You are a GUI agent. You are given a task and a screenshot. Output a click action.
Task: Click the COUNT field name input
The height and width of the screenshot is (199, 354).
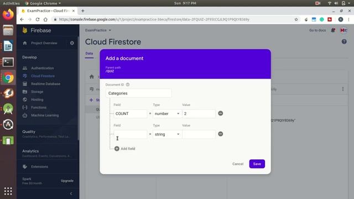(131, 113)
